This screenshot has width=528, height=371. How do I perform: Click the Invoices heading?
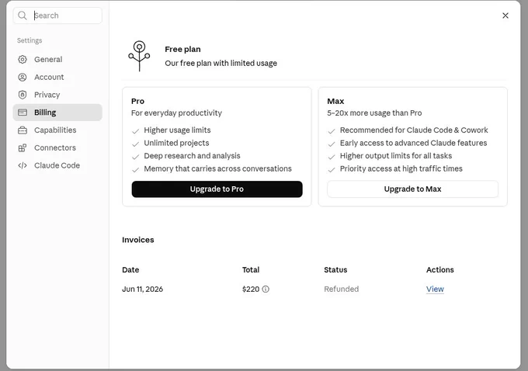pos(138,240)
